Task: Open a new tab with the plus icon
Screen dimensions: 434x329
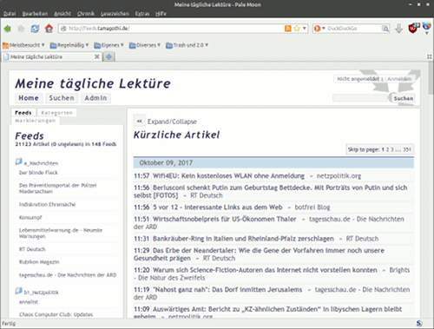Action: pyautogui.click(x=109, y=56)
